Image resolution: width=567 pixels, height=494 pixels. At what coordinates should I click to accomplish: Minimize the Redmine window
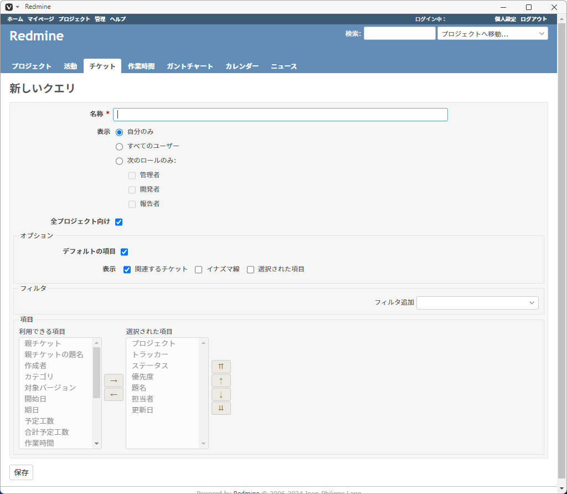tap(503, 7)
